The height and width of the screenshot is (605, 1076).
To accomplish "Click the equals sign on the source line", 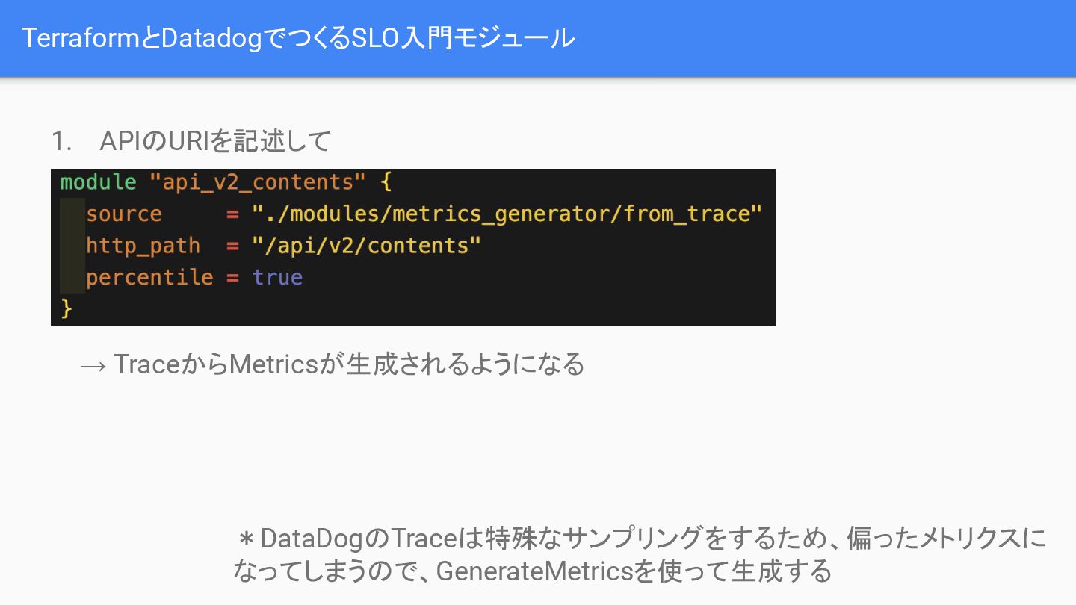I will click(x=232, y=214).
